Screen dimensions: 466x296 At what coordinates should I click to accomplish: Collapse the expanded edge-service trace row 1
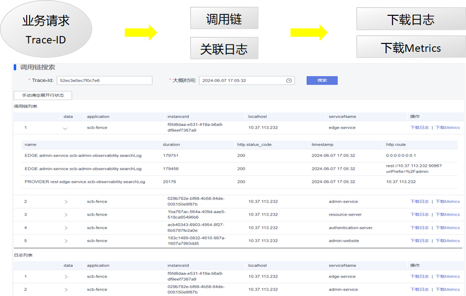click(x=65, y=127)
